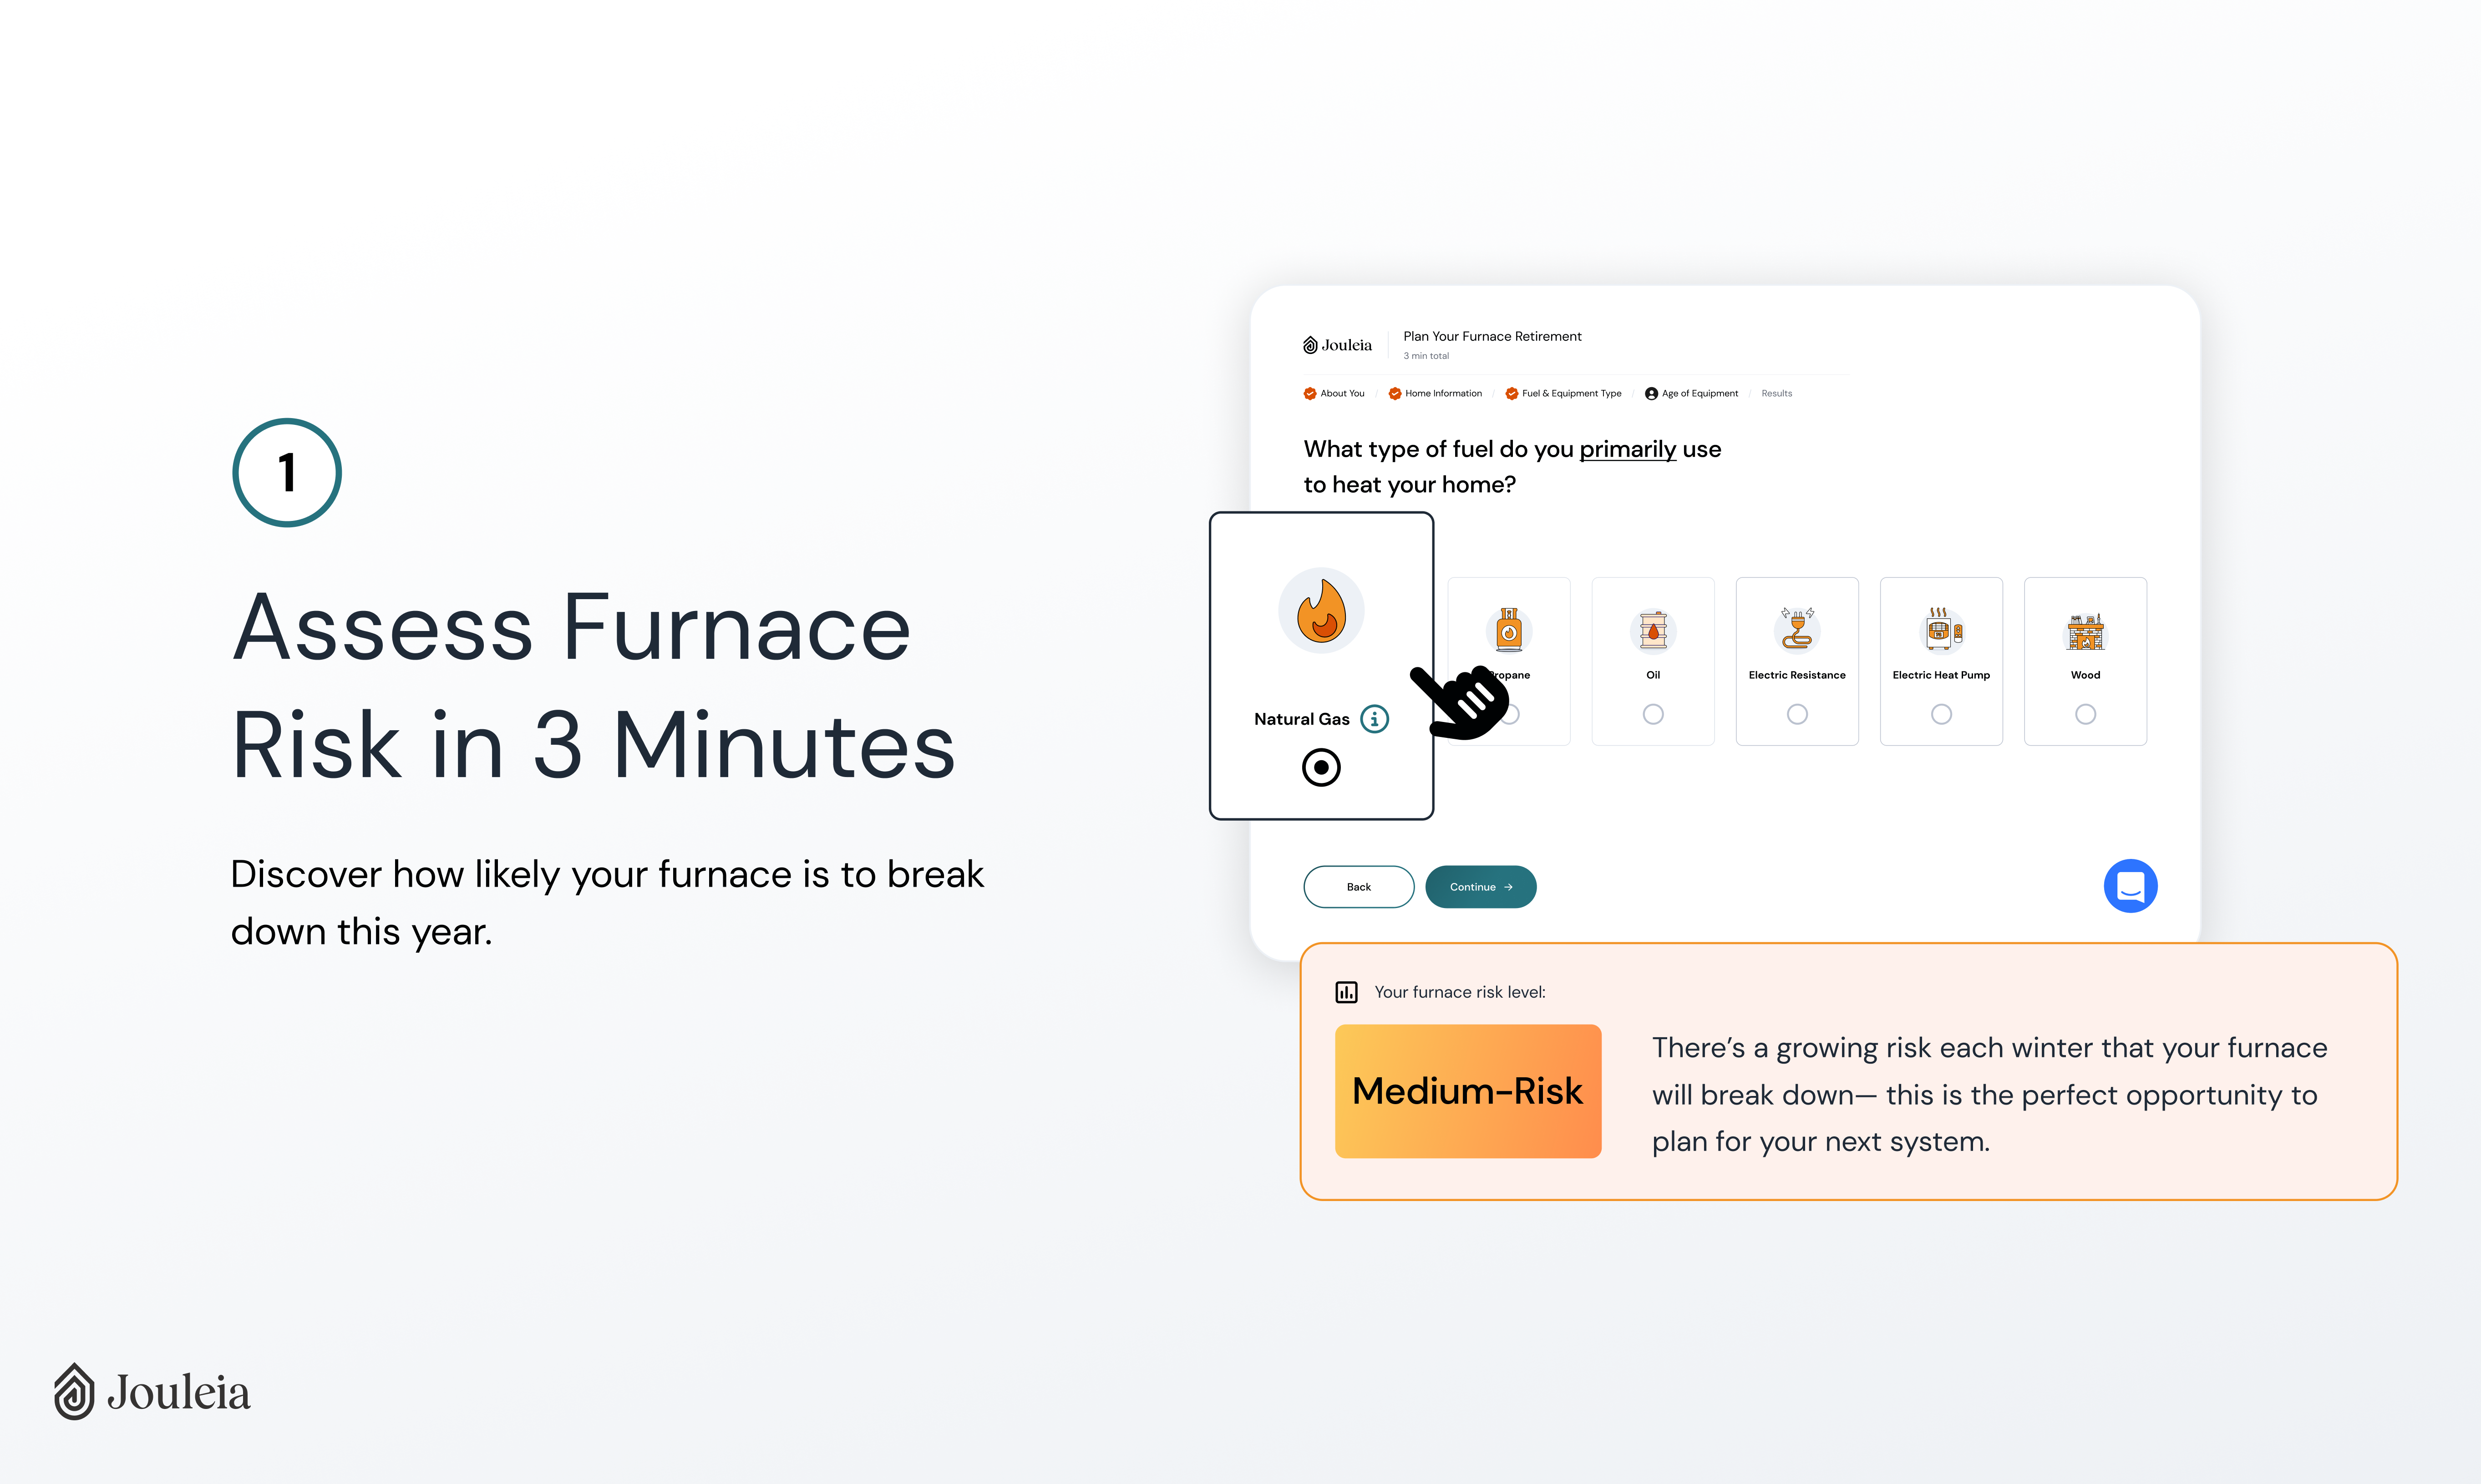The height and width of the screenshot is (1484, 2481).
Task: Go to the Fuel & Equipment Type step
Action: coord(1563,394)
